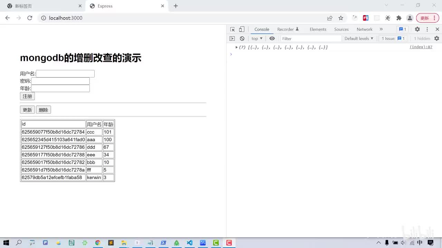Viewport: 442px width, 248px height.
Task: Open the bug-shaped extension icon
Action: point(388,18)
